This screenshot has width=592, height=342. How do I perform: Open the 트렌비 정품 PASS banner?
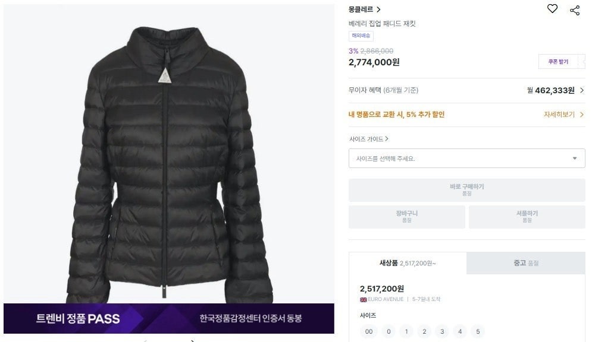[x=169, y=319]
